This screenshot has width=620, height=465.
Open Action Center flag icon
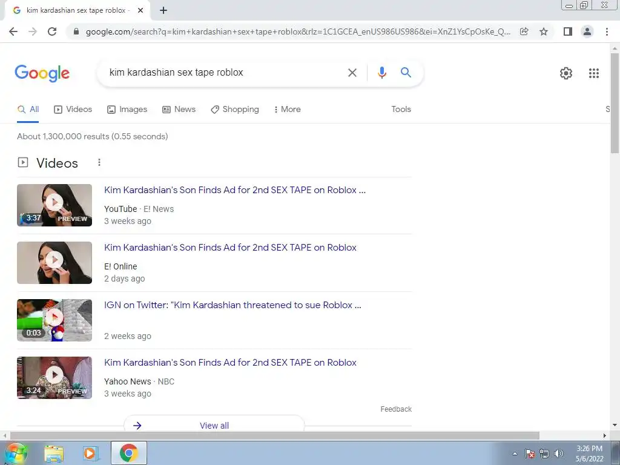[530, 453]
